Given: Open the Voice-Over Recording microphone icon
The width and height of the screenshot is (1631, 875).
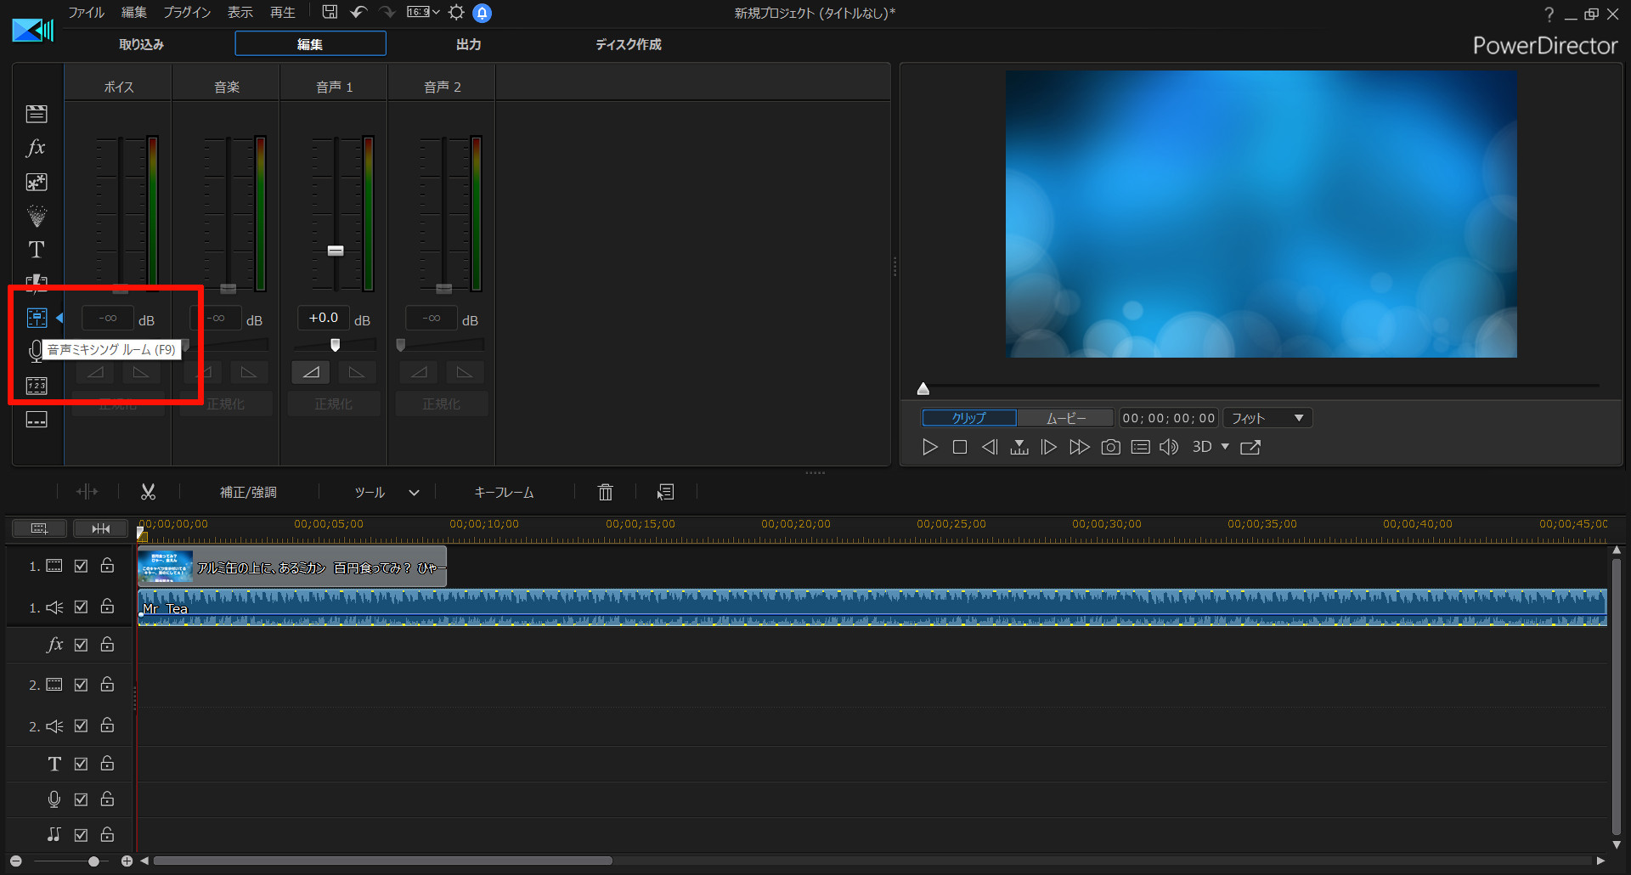Looking at the screenshot, I should [36, 351].
